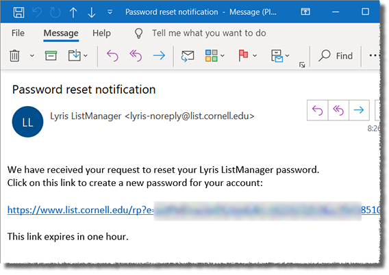Open the password reset link
389x275 pixels.
pyautogui.click(x=194, y=210)
